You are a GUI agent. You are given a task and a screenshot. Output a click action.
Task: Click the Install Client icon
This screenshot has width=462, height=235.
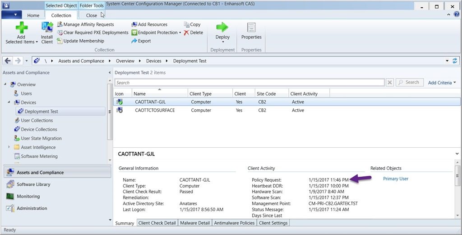pyautogui.click(x=47, y=28)
